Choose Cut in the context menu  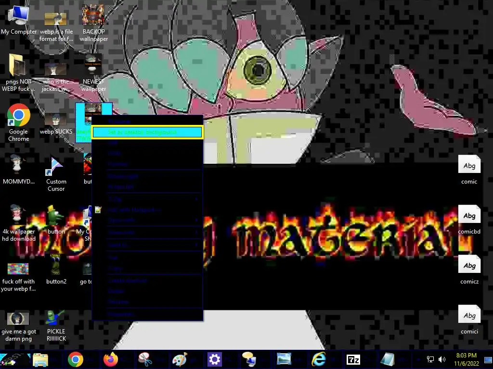tap(147, 258)
